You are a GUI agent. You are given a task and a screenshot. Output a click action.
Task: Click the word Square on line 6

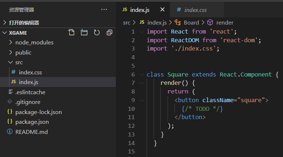[x=178, y=75]
